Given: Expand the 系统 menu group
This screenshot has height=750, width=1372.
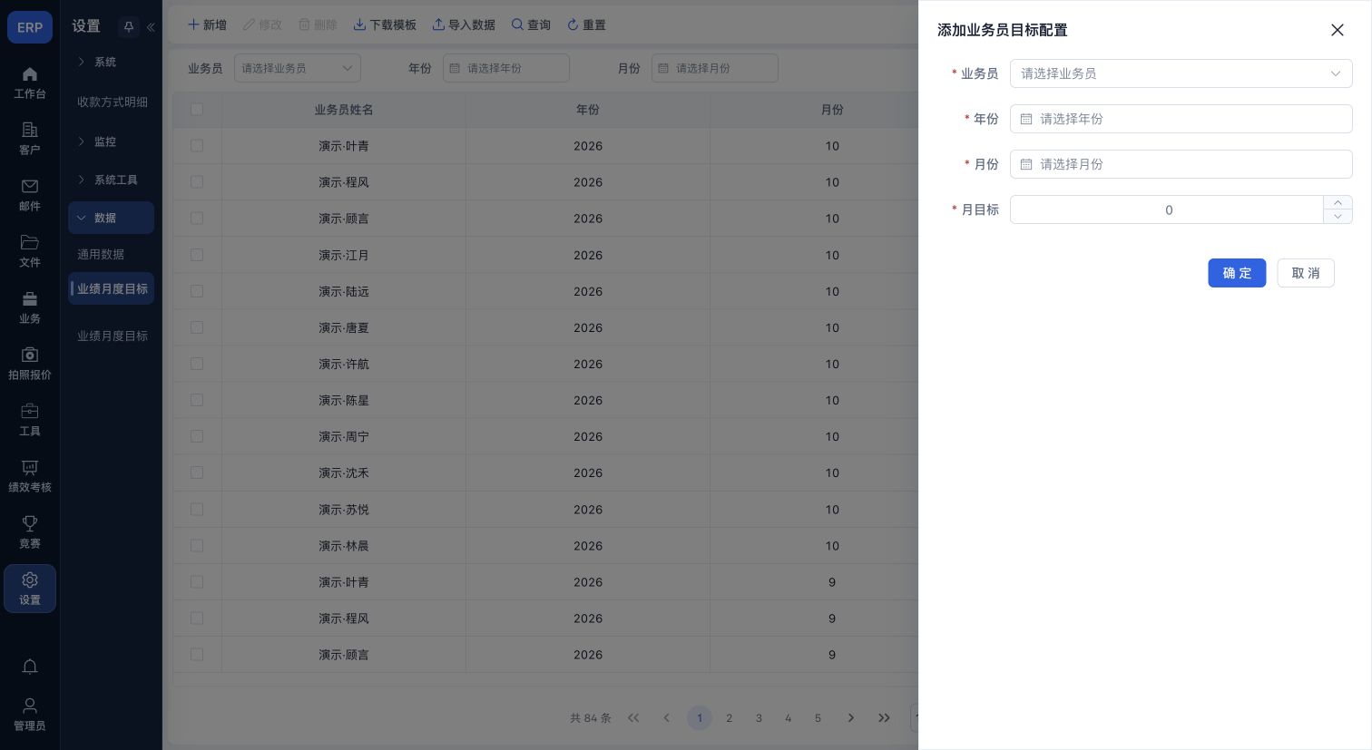Looking at the screenshot, I should point(111,62).
